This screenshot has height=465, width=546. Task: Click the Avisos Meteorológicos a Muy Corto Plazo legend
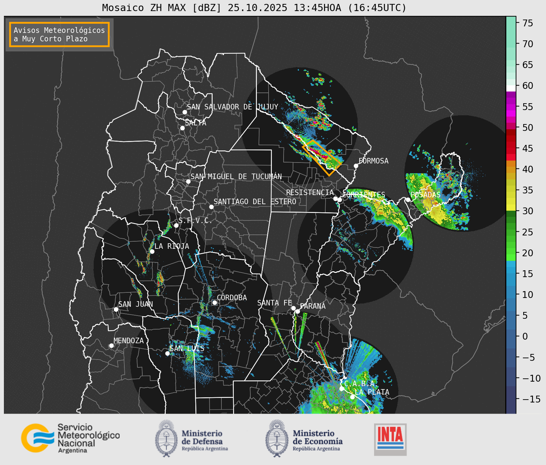(59, 35)
